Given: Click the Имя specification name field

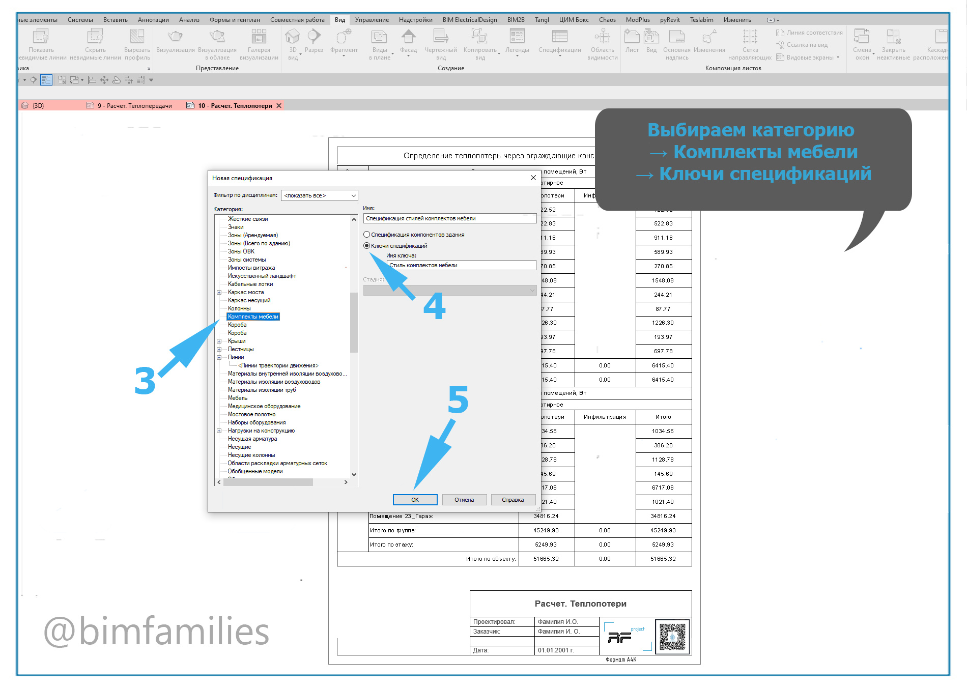Looking at the screenshot, I should (x=450, y=218).
